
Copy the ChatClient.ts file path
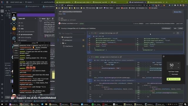pyautogui.click(x=121, y=57)
